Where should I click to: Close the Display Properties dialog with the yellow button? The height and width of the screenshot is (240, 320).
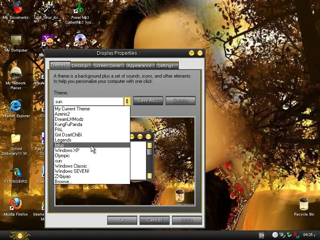click(x=200, y=53)
